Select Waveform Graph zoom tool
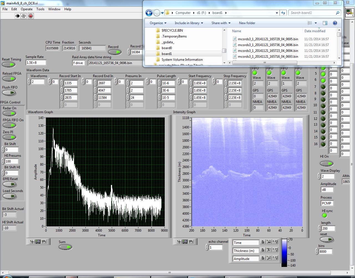The height and width of the screenshot is (278, 355). tap(38, 242)
